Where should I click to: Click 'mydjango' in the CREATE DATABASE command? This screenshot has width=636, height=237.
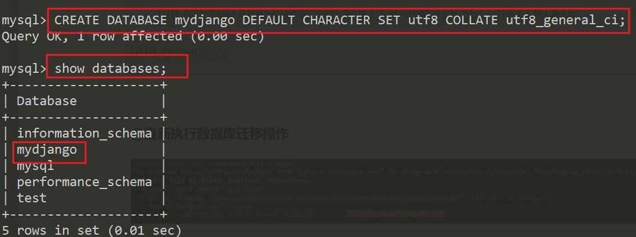click(x=205, y=20)
